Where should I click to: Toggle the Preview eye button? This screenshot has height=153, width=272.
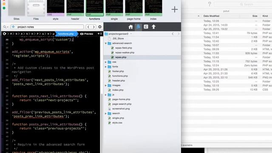(87, 34)
